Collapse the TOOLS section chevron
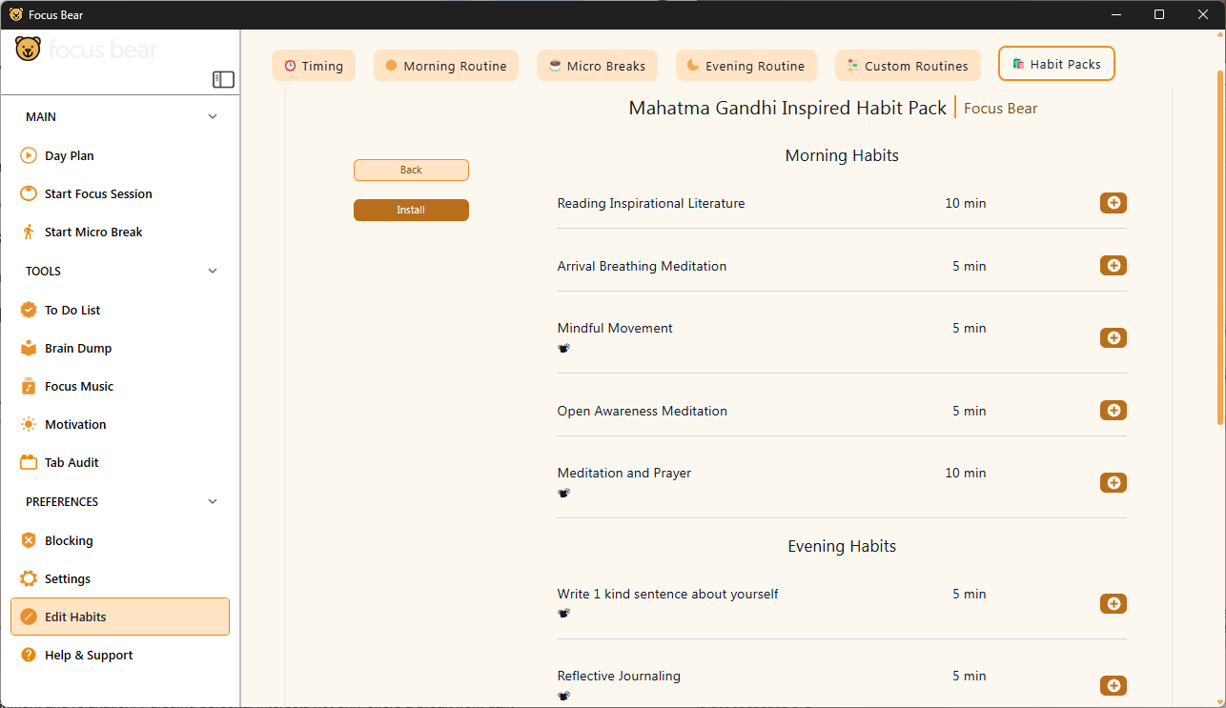 (213, 272)
